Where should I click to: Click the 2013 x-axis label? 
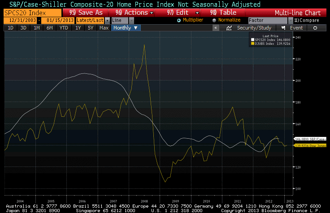[290, 201]
